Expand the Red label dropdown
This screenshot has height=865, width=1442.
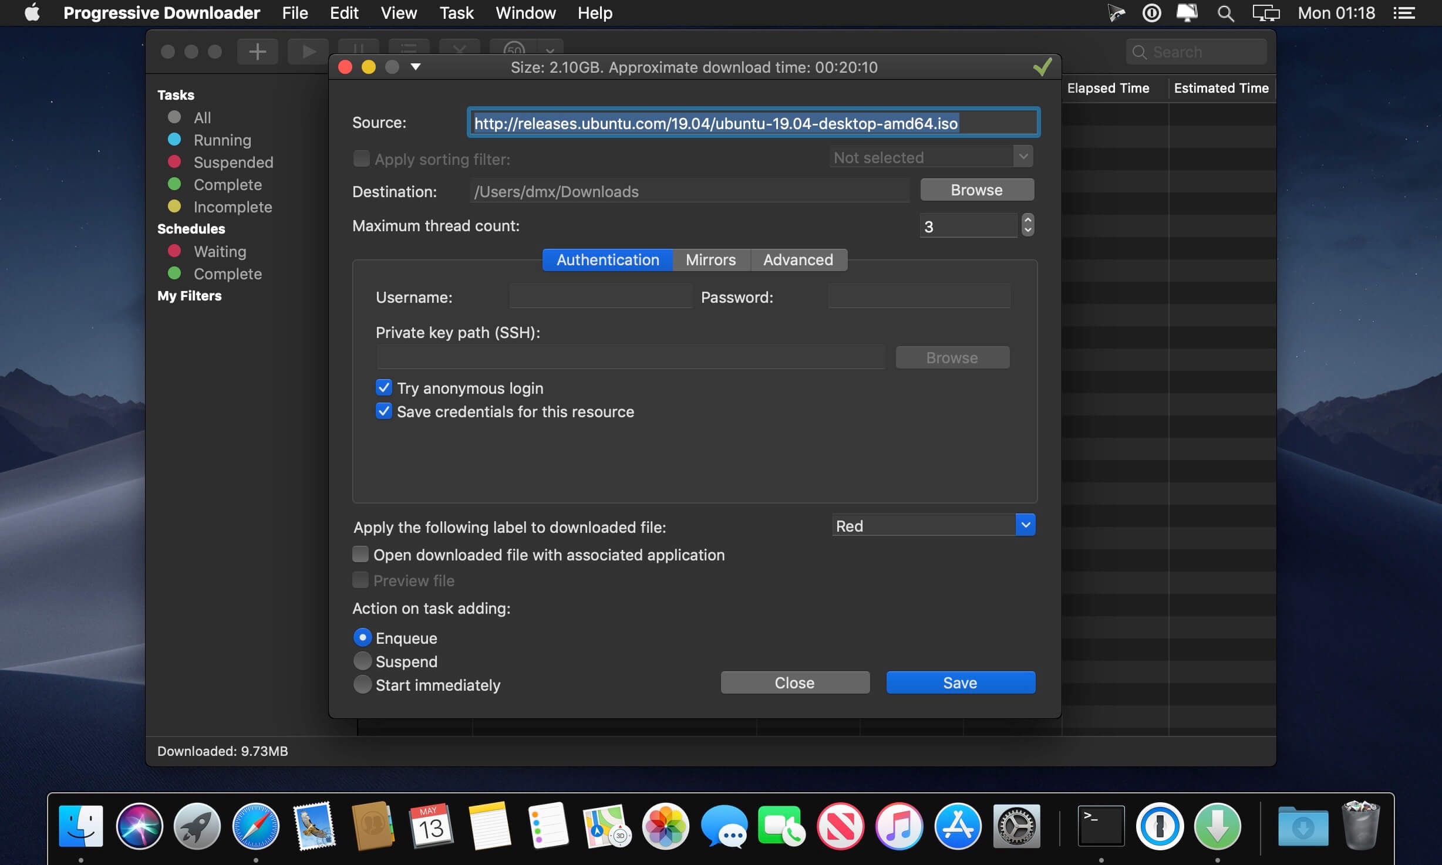coord(1025,525)
